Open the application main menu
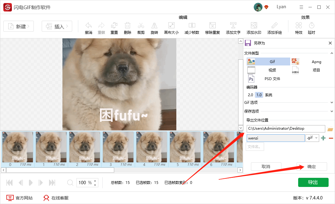The height and width of the screenshot is (204, 335). pyautogui.click(x=301, y=7)
